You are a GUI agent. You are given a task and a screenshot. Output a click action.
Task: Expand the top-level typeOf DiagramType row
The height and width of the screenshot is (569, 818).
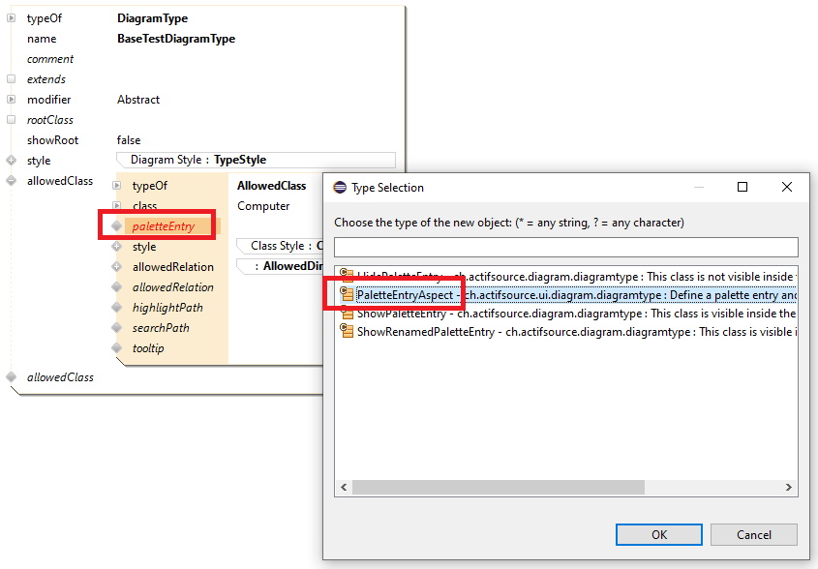pos(12,18)
